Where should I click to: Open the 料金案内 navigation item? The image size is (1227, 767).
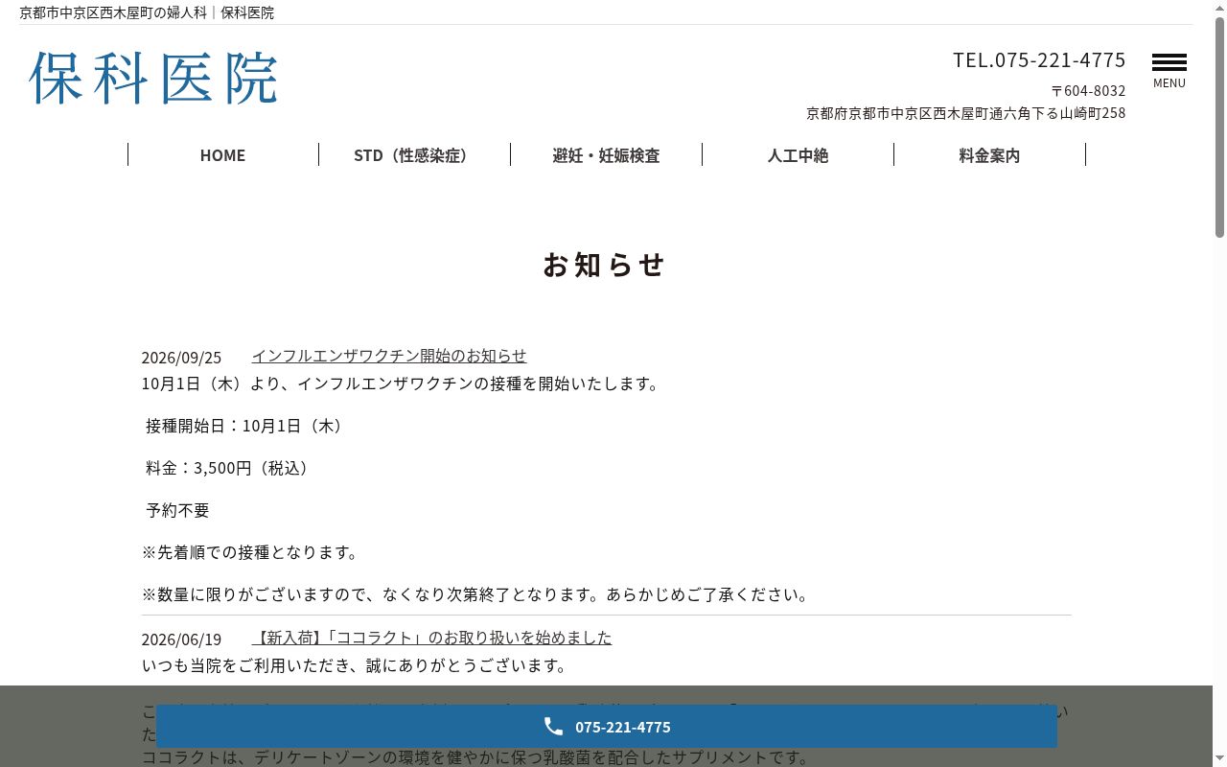coord(989,154)
